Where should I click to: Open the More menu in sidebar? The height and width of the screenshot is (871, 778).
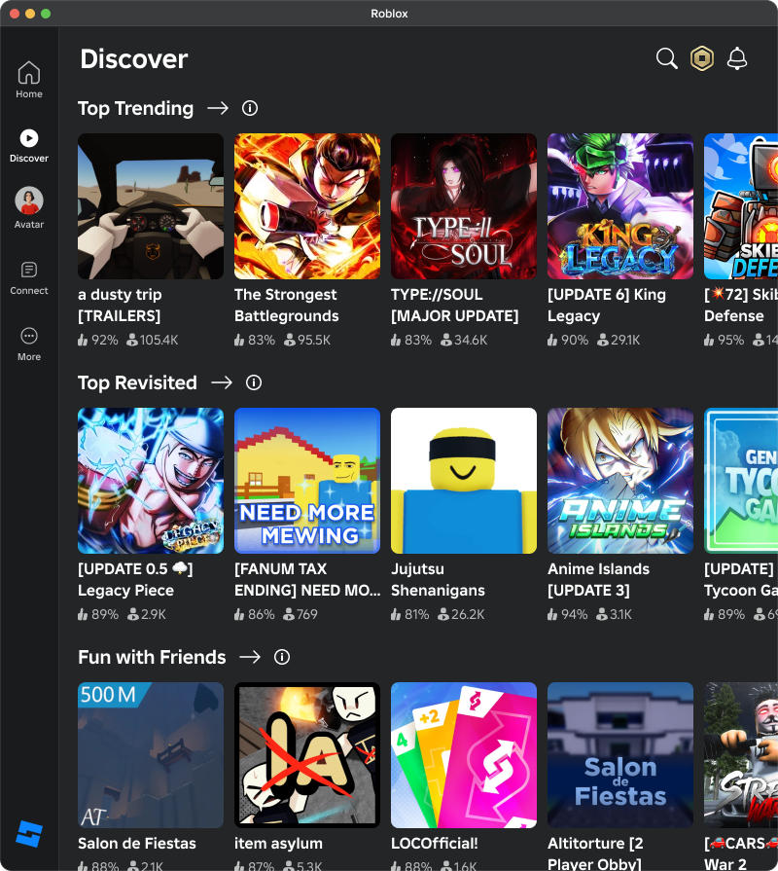pos(29,345)
